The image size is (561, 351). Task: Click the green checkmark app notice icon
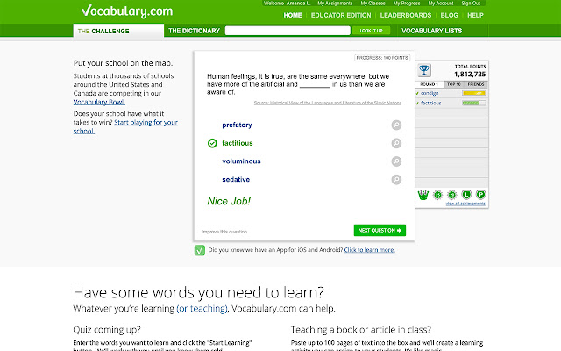coord(199,250)
